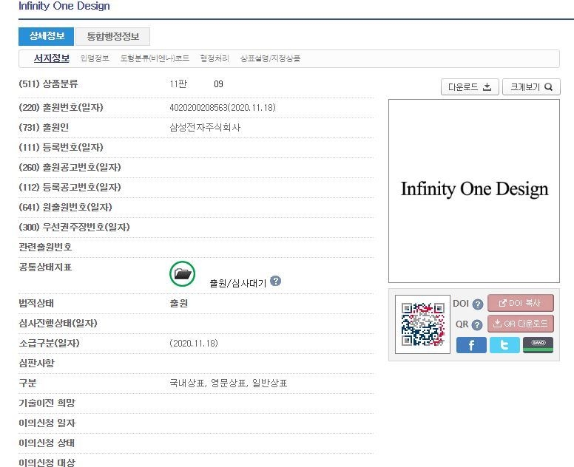Click the legal status value 출원
The image size is (574, 467).
pos(179,303)
